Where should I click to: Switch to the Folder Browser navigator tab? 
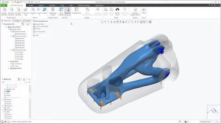click(x=17, y=21)
